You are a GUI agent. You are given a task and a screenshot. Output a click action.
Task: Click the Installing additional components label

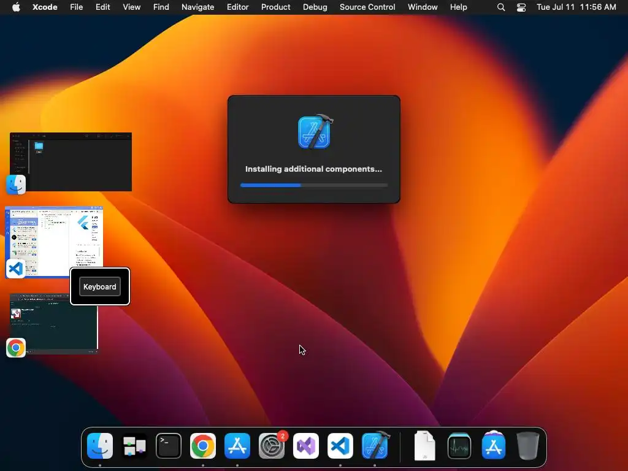313,169
